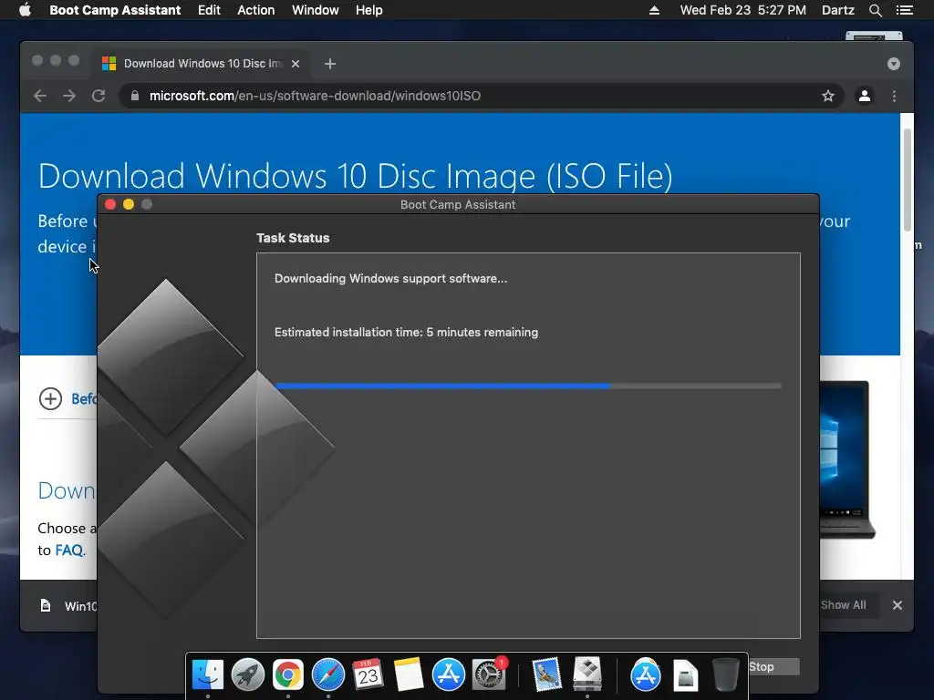Open Spotlight search in menu bar
This screenshot has width=934, height=700.
pos(875,10)
